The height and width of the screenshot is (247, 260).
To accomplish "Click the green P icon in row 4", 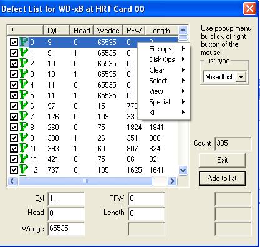I will pyautogui.click(x=24, y=84).
